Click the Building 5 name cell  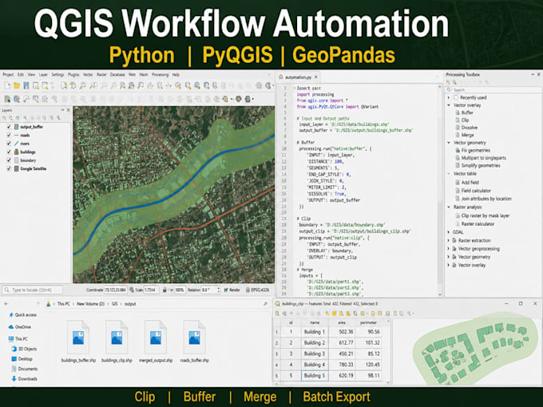click(315, 376)
